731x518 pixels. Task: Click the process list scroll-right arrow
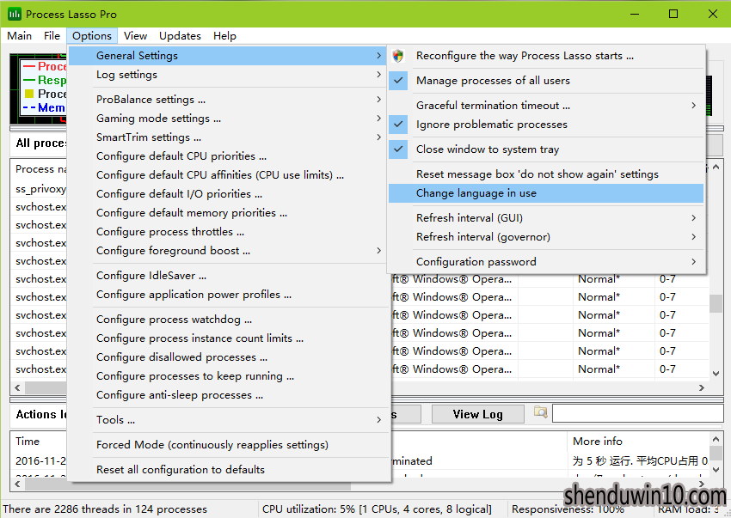[702, 387]
